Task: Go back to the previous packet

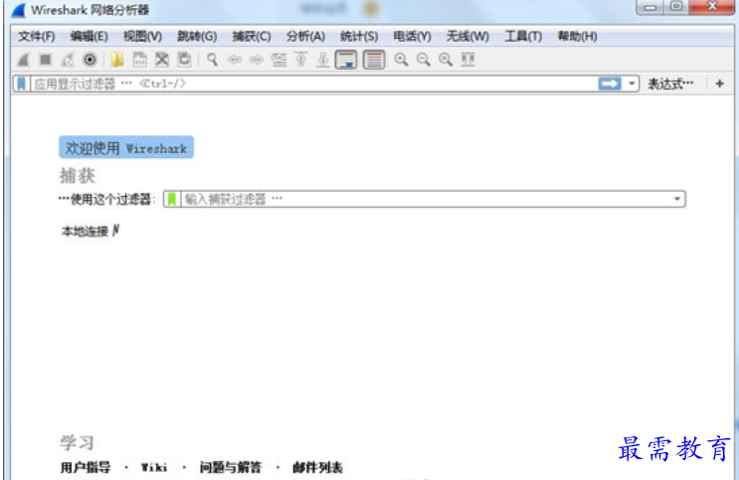Action: 235,60
